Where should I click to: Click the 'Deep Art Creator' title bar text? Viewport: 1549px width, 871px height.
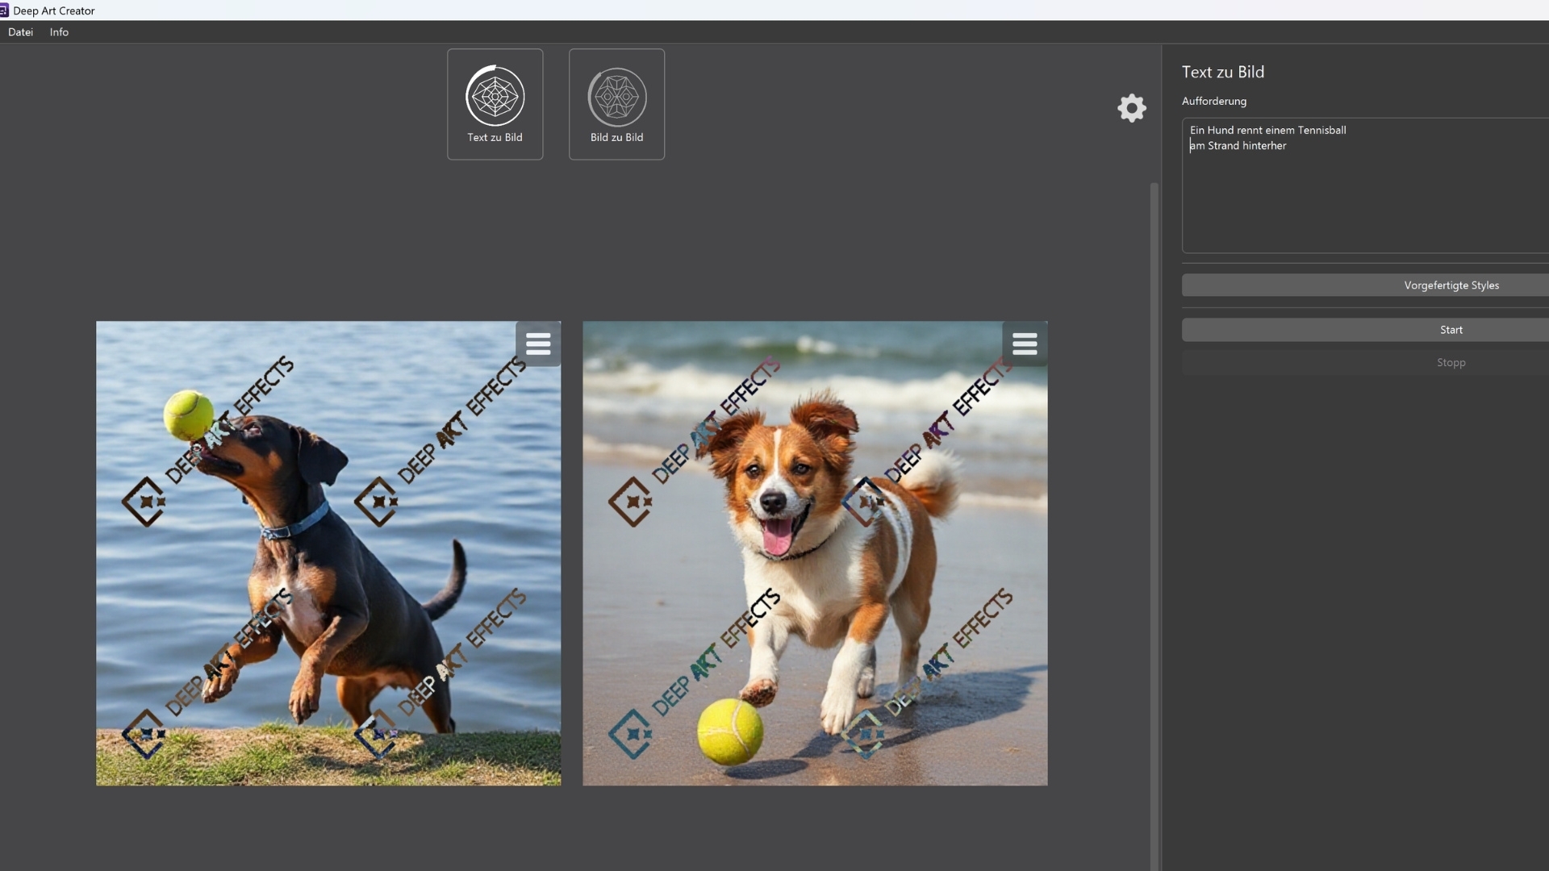point(54,10)
